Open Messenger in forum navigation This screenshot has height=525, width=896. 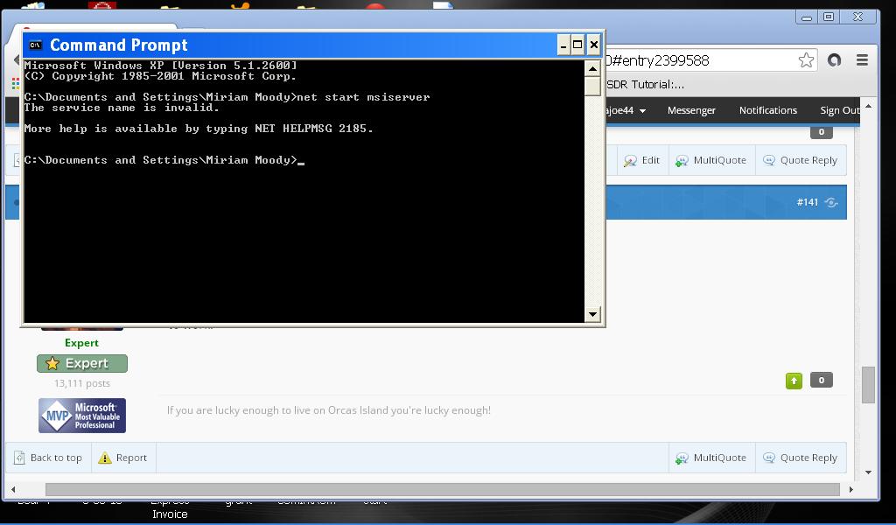(691, 110)
